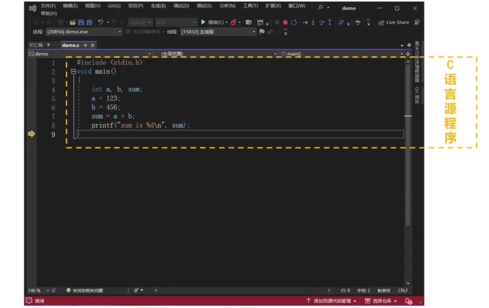Screen dimensions: 489x308
Task: Click the vertical scrollbar of the editor
Action: (x=408, y=170)
